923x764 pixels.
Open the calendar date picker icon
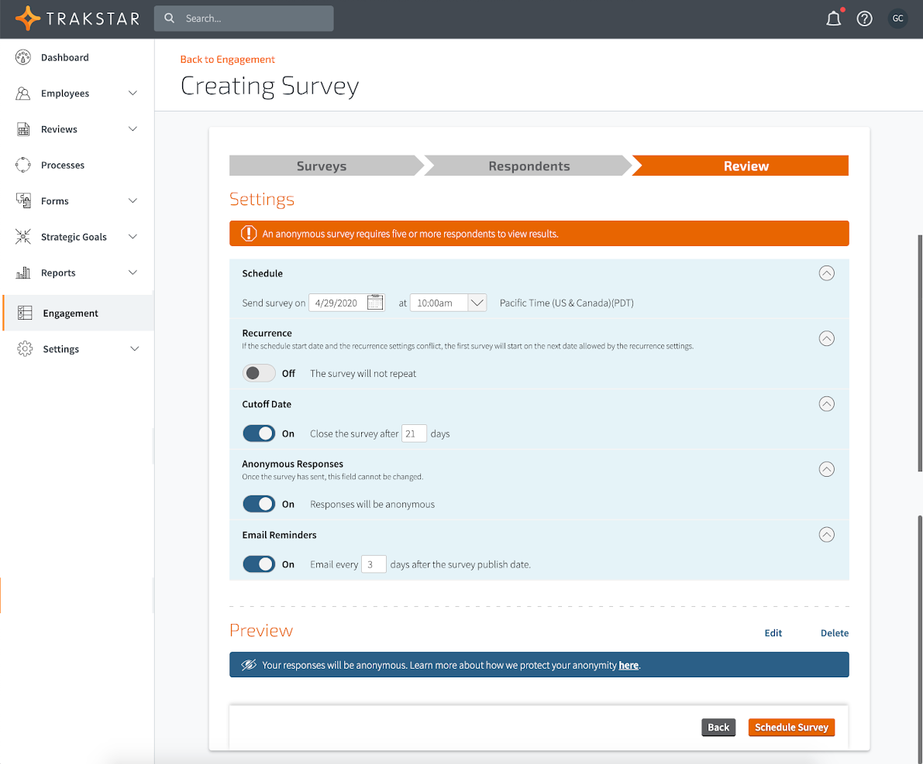(x=375, y=303)
